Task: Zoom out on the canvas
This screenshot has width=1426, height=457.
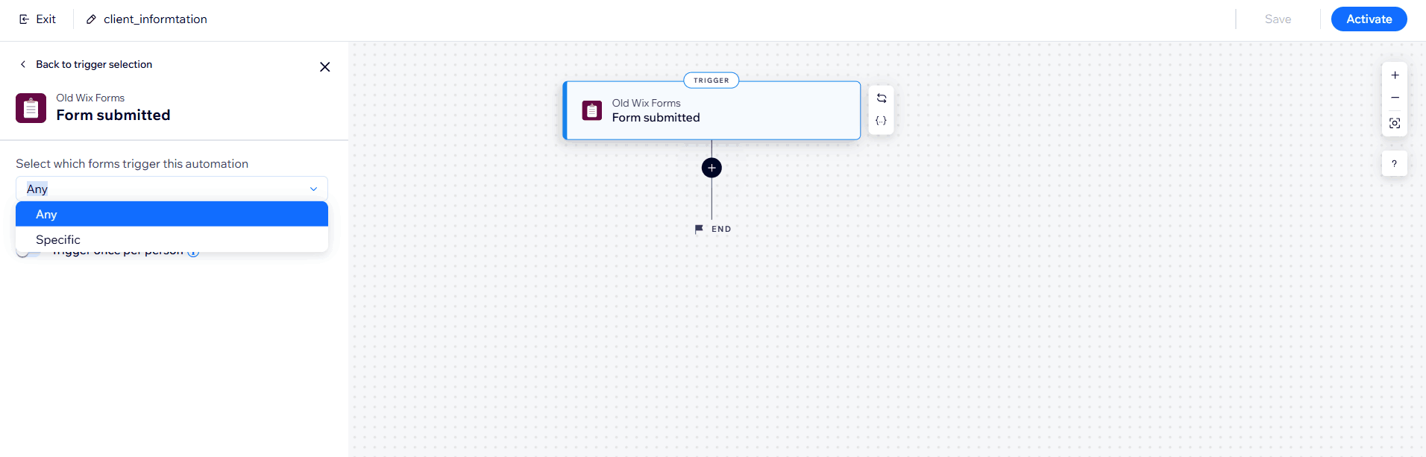Action: click(x=1395, y=98)
